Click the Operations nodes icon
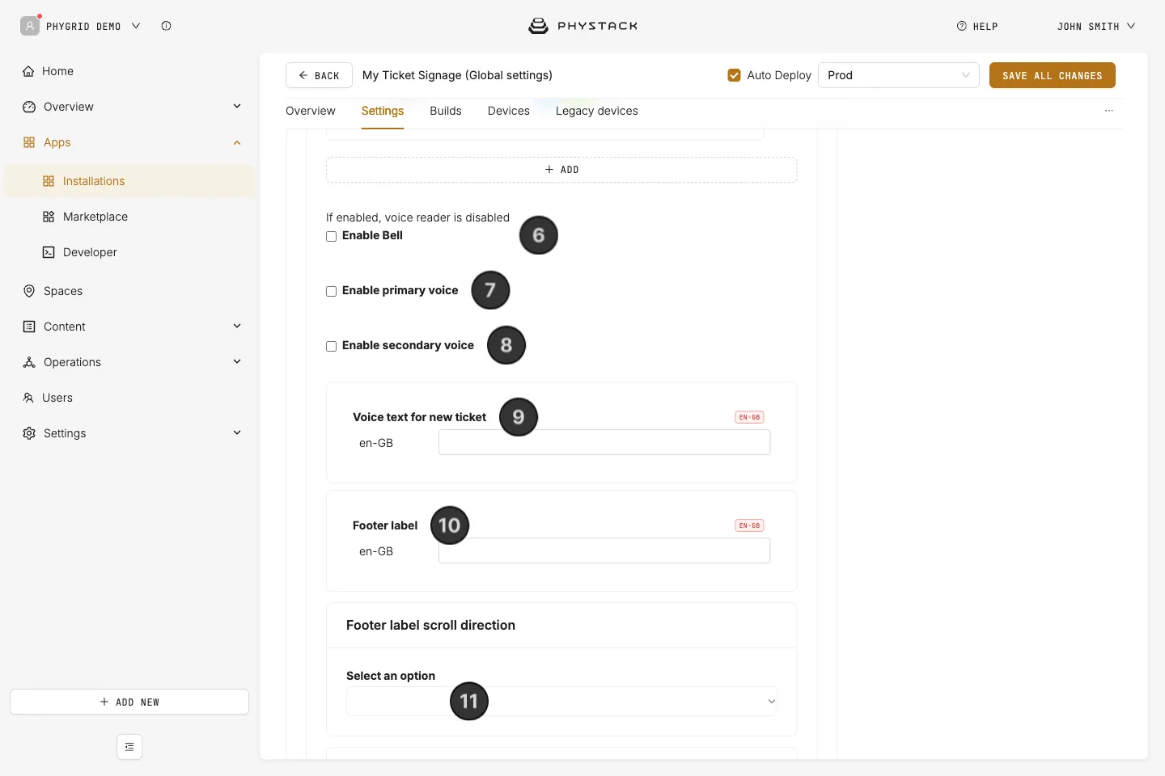Image resolution: width=1165 pixels, height=776 pixels. pyautogui.click(x=29, y=362)
